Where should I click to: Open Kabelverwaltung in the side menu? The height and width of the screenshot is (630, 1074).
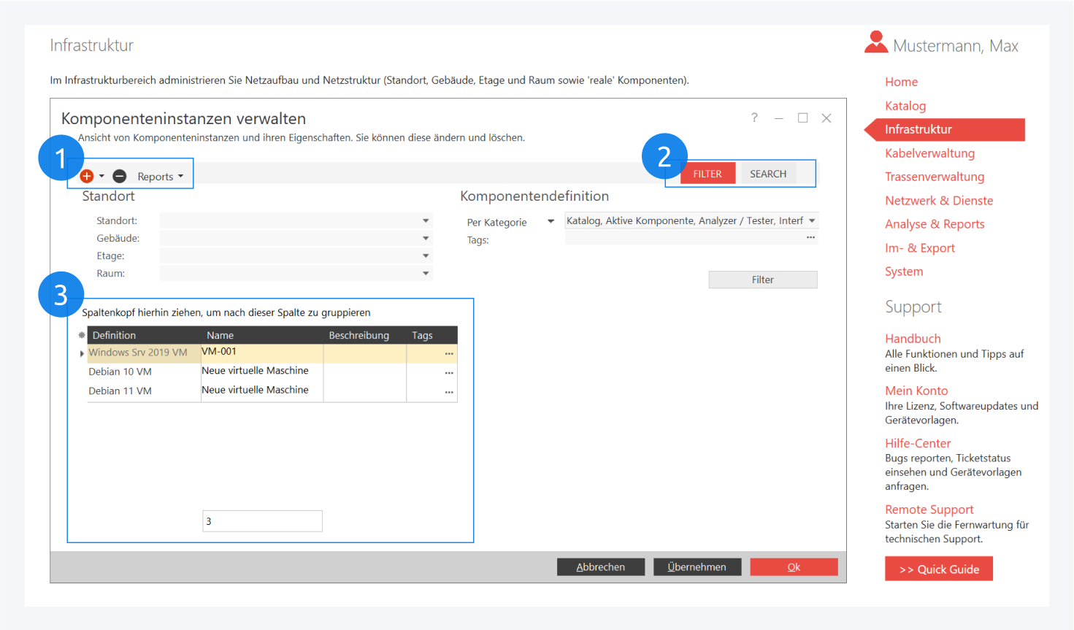click(929, 153)
